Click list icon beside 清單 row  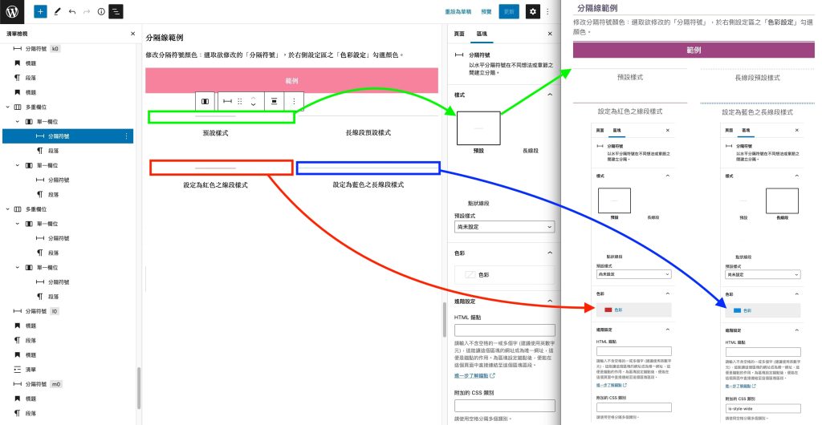pyautogui.click(x=18, y=370)
